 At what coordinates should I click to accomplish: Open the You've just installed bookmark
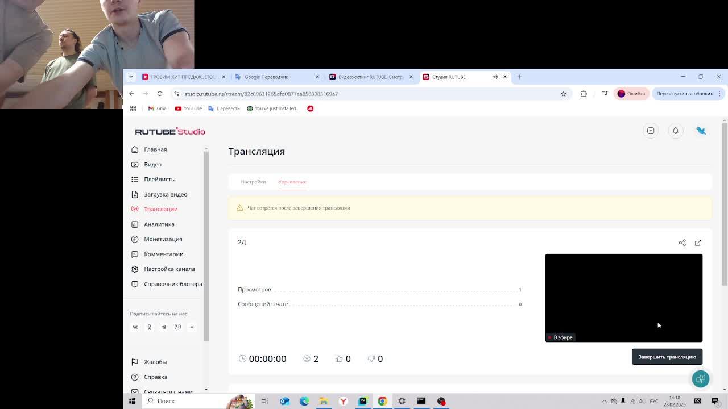pos(273,108)
